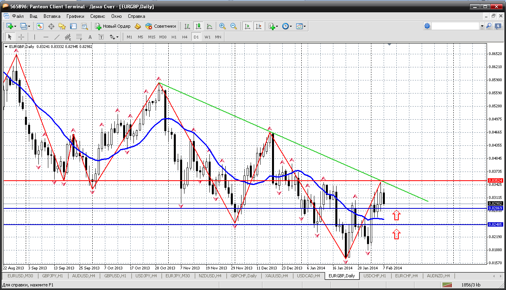506x290 pixels.
Task: Open the Data Window crosshair-circle icon
Action: point(51,26)
